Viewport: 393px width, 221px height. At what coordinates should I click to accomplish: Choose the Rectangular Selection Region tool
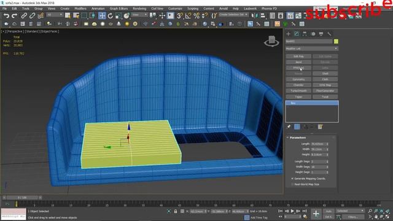(84, 16)
